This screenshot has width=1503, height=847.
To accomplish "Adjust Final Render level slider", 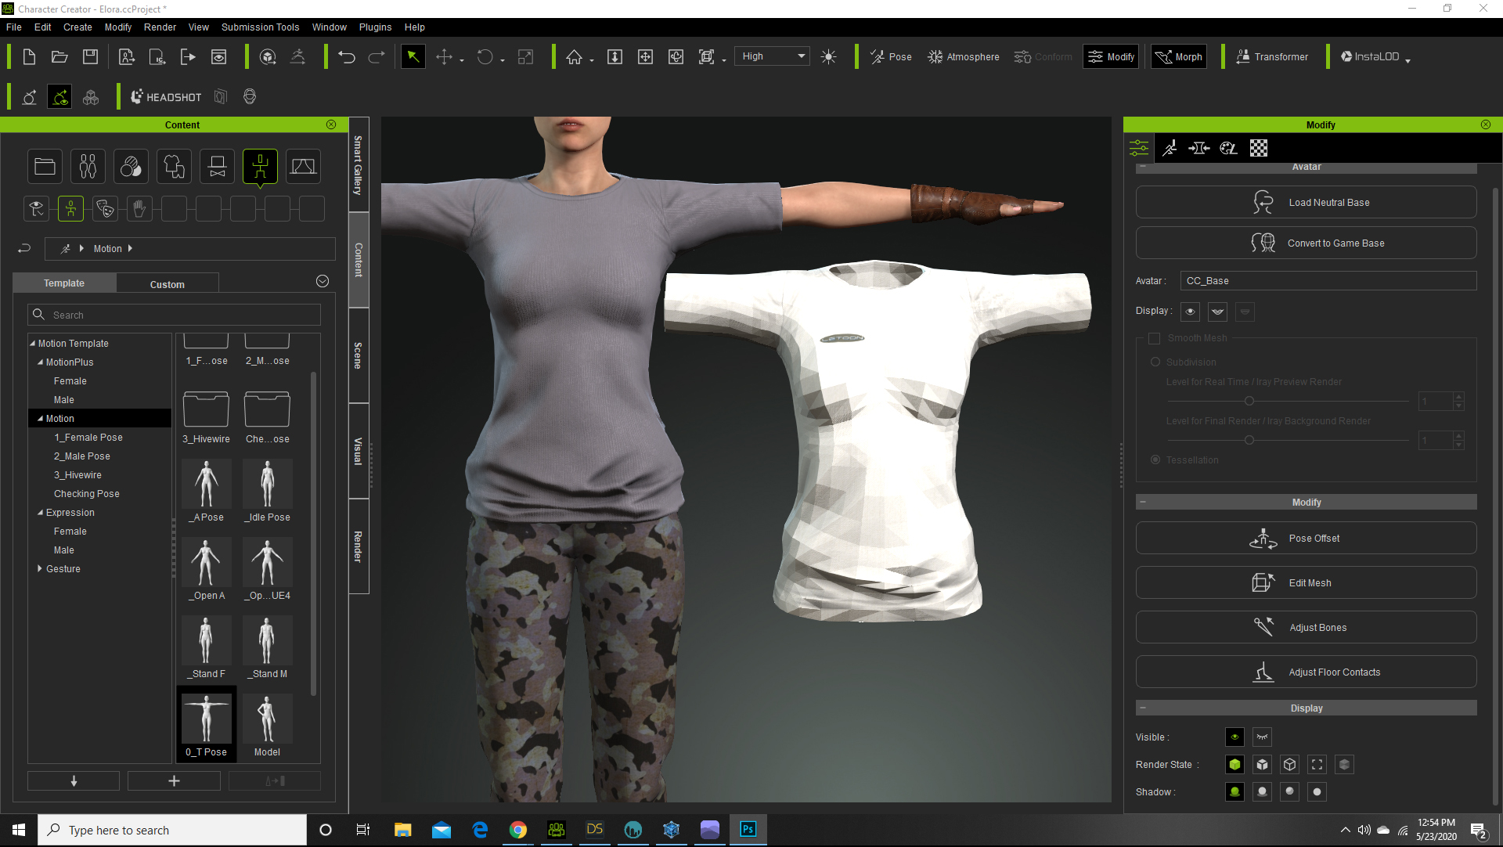I will click(x=1249, y=440).
